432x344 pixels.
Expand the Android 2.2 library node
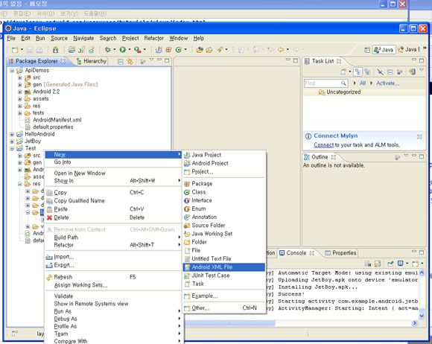(x=20, y=92)
